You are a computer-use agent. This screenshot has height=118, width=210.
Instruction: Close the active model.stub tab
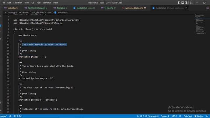click(186, 8)
